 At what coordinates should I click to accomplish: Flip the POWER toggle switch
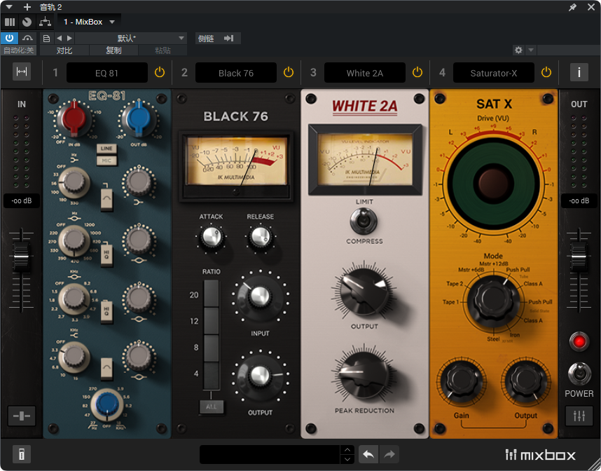pos(579,373)
